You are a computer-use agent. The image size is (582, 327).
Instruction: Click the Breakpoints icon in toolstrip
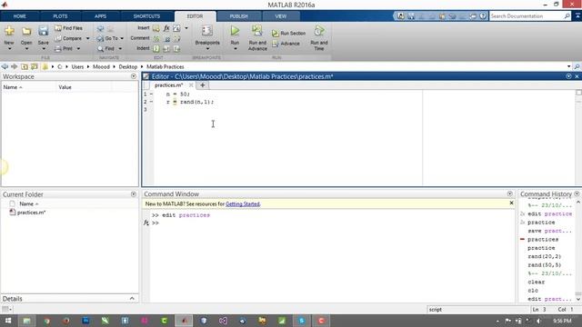[x=207, y=31]
